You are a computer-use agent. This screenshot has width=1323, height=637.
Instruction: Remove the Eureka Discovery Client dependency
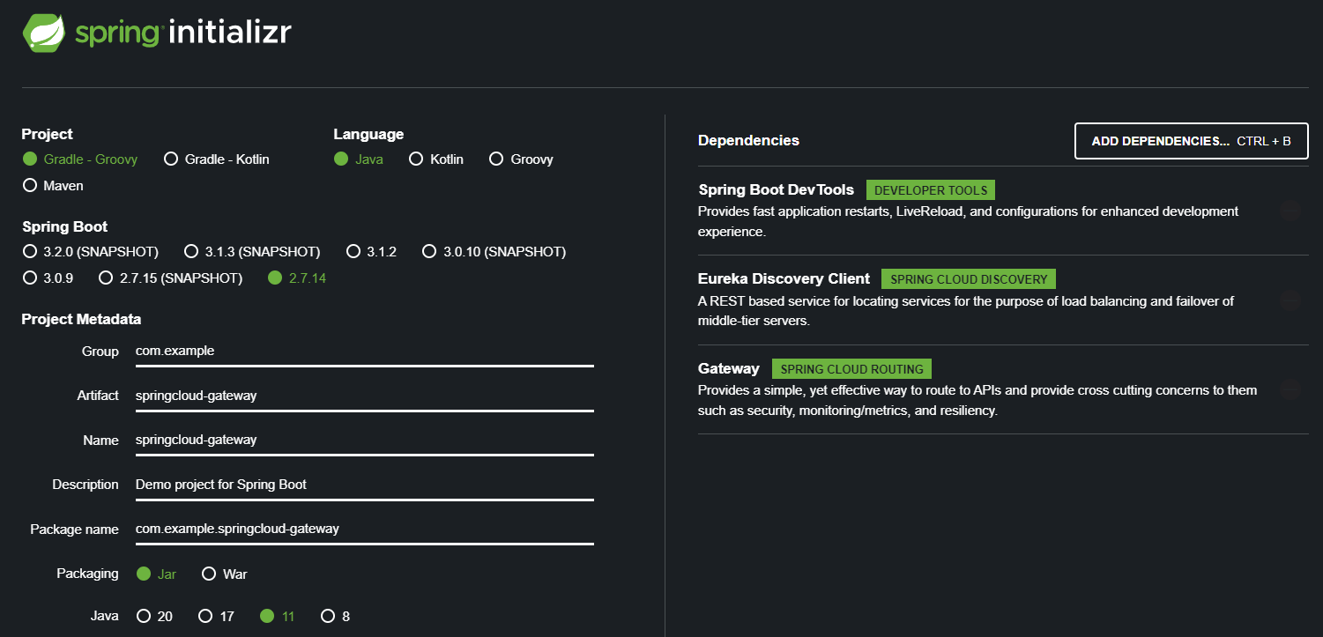1290,300
